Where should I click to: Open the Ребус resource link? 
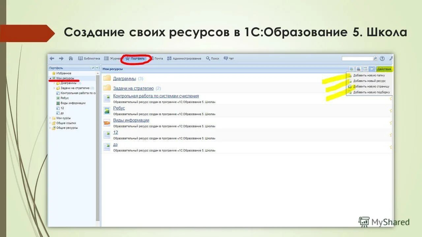pos(119,108)
